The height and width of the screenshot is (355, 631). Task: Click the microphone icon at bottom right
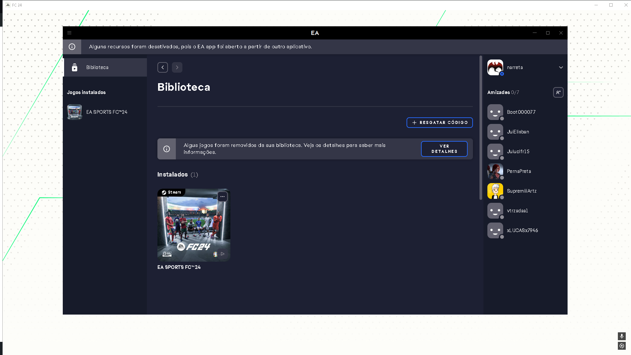coord(621,336)
